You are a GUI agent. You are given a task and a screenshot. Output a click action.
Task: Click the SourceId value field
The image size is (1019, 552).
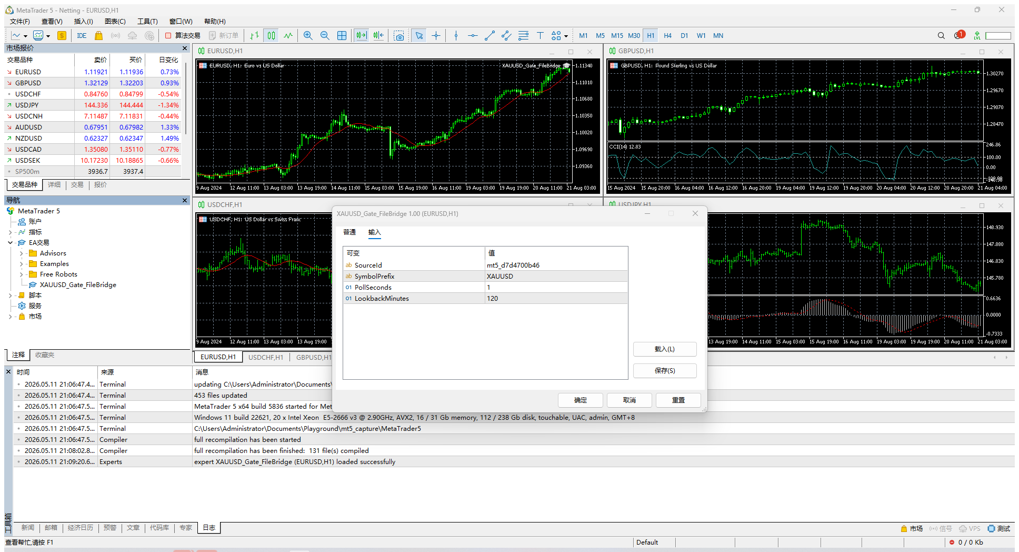pyautogui.click(x=556, y=265)
